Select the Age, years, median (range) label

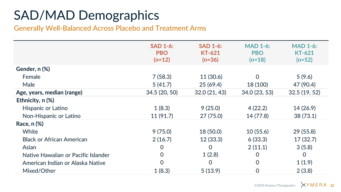click(x=49, y=92)
